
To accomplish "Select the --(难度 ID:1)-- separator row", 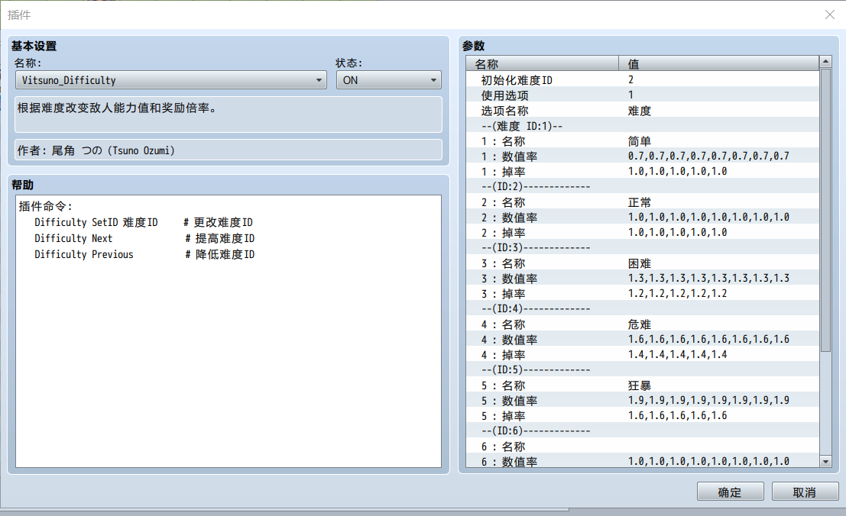I will (x=643, y=125).
